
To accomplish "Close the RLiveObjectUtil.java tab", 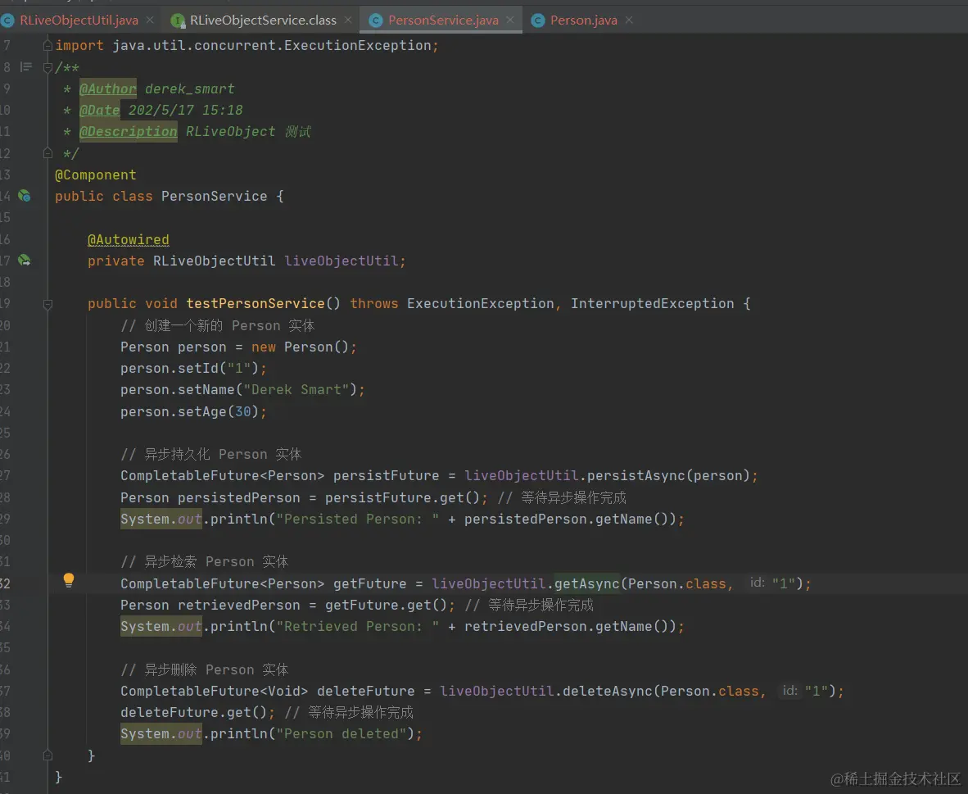I will click(x=150, y=20).
